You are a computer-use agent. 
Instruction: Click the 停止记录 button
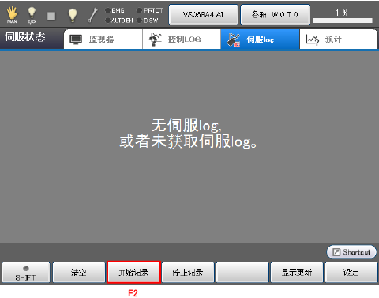(x=188, y=272)
